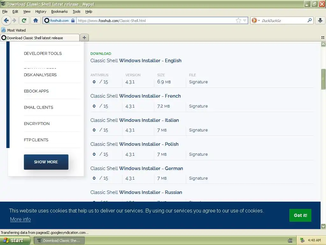Open Signature link for Italian installer

coord(198,130)
